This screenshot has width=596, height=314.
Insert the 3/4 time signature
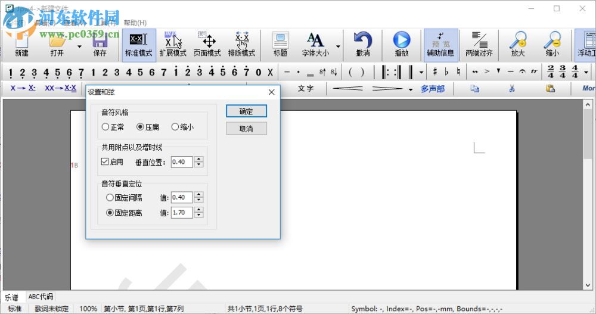(x=563, y=71)
